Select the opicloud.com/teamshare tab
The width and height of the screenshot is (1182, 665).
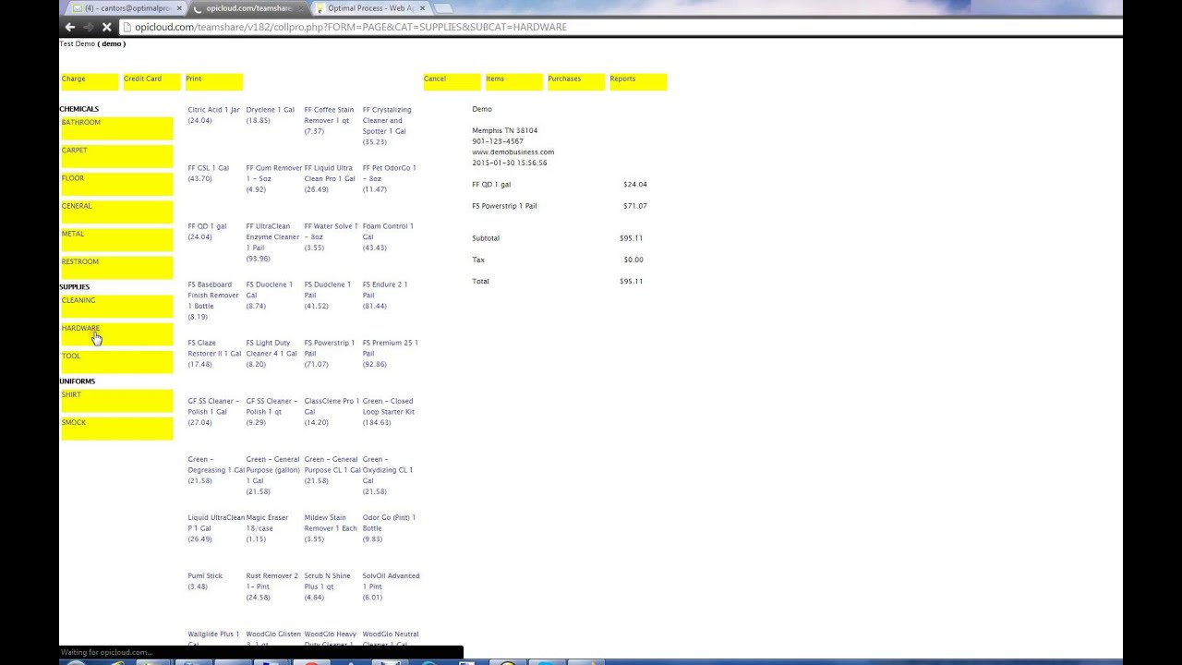click(x=247, y=8)
